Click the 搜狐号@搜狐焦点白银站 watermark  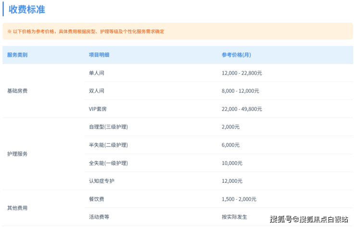point(309,219)
